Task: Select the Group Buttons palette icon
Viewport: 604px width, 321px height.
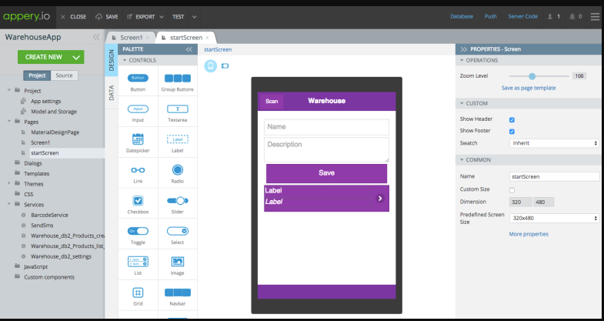Action: (x=178, y=79)
